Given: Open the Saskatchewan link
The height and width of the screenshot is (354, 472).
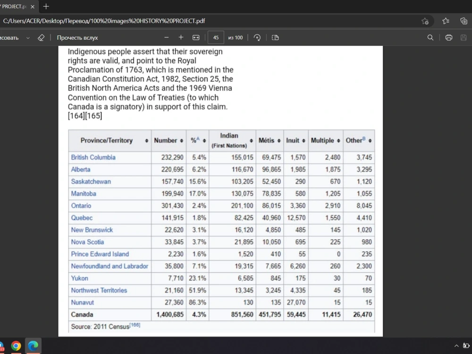Looking at the screenshot, I should [91, 182].
